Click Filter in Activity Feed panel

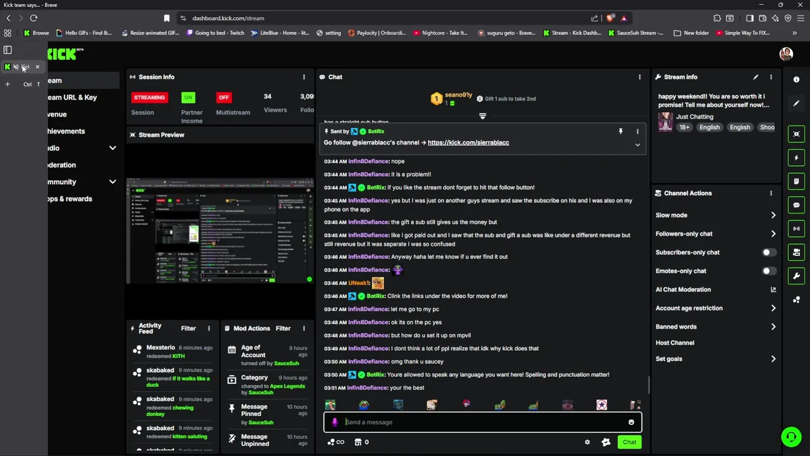tap(189, 328)
